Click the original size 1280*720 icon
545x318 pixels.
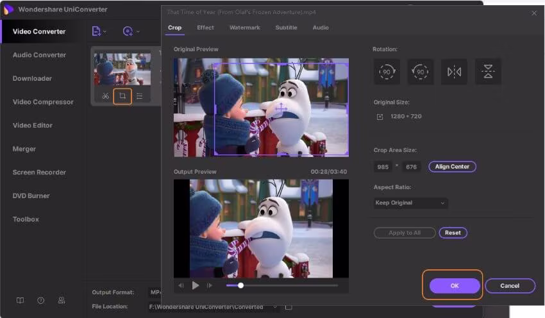(x=380, y=117)
